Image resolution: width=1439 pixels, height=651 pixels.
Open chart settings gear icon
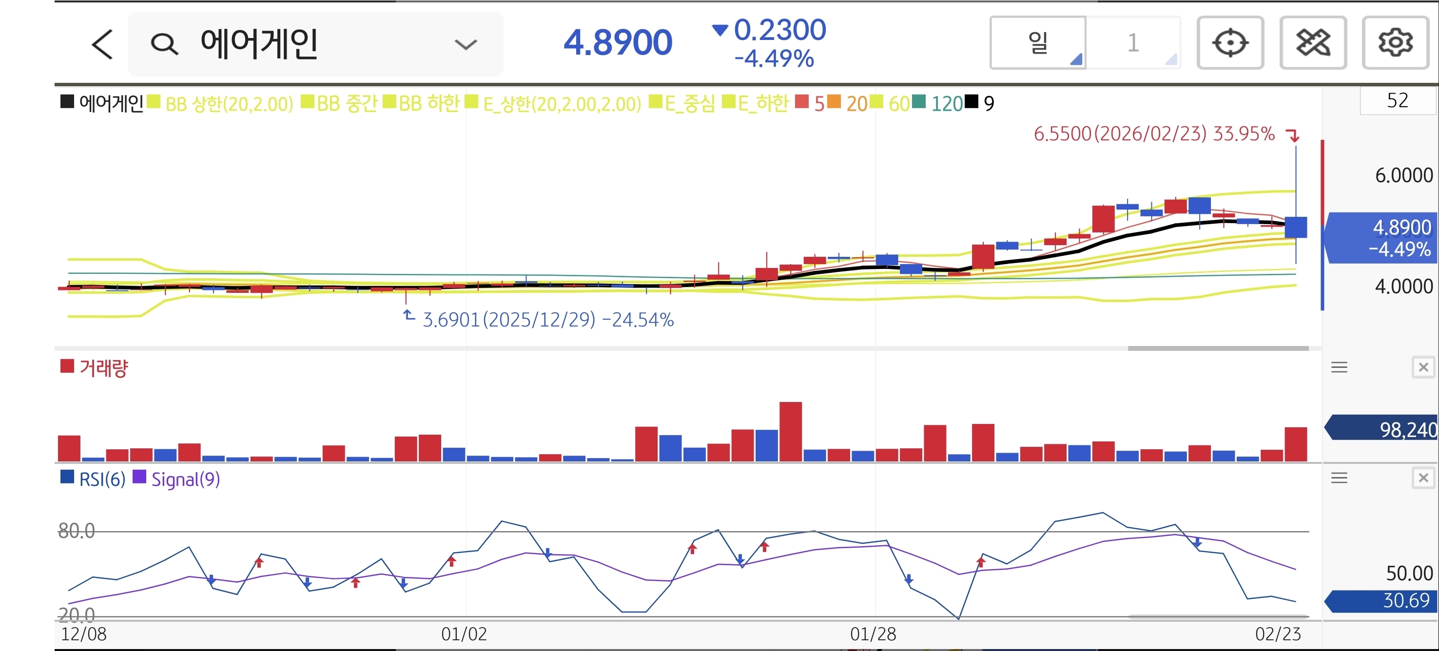tap(1395, 43)
